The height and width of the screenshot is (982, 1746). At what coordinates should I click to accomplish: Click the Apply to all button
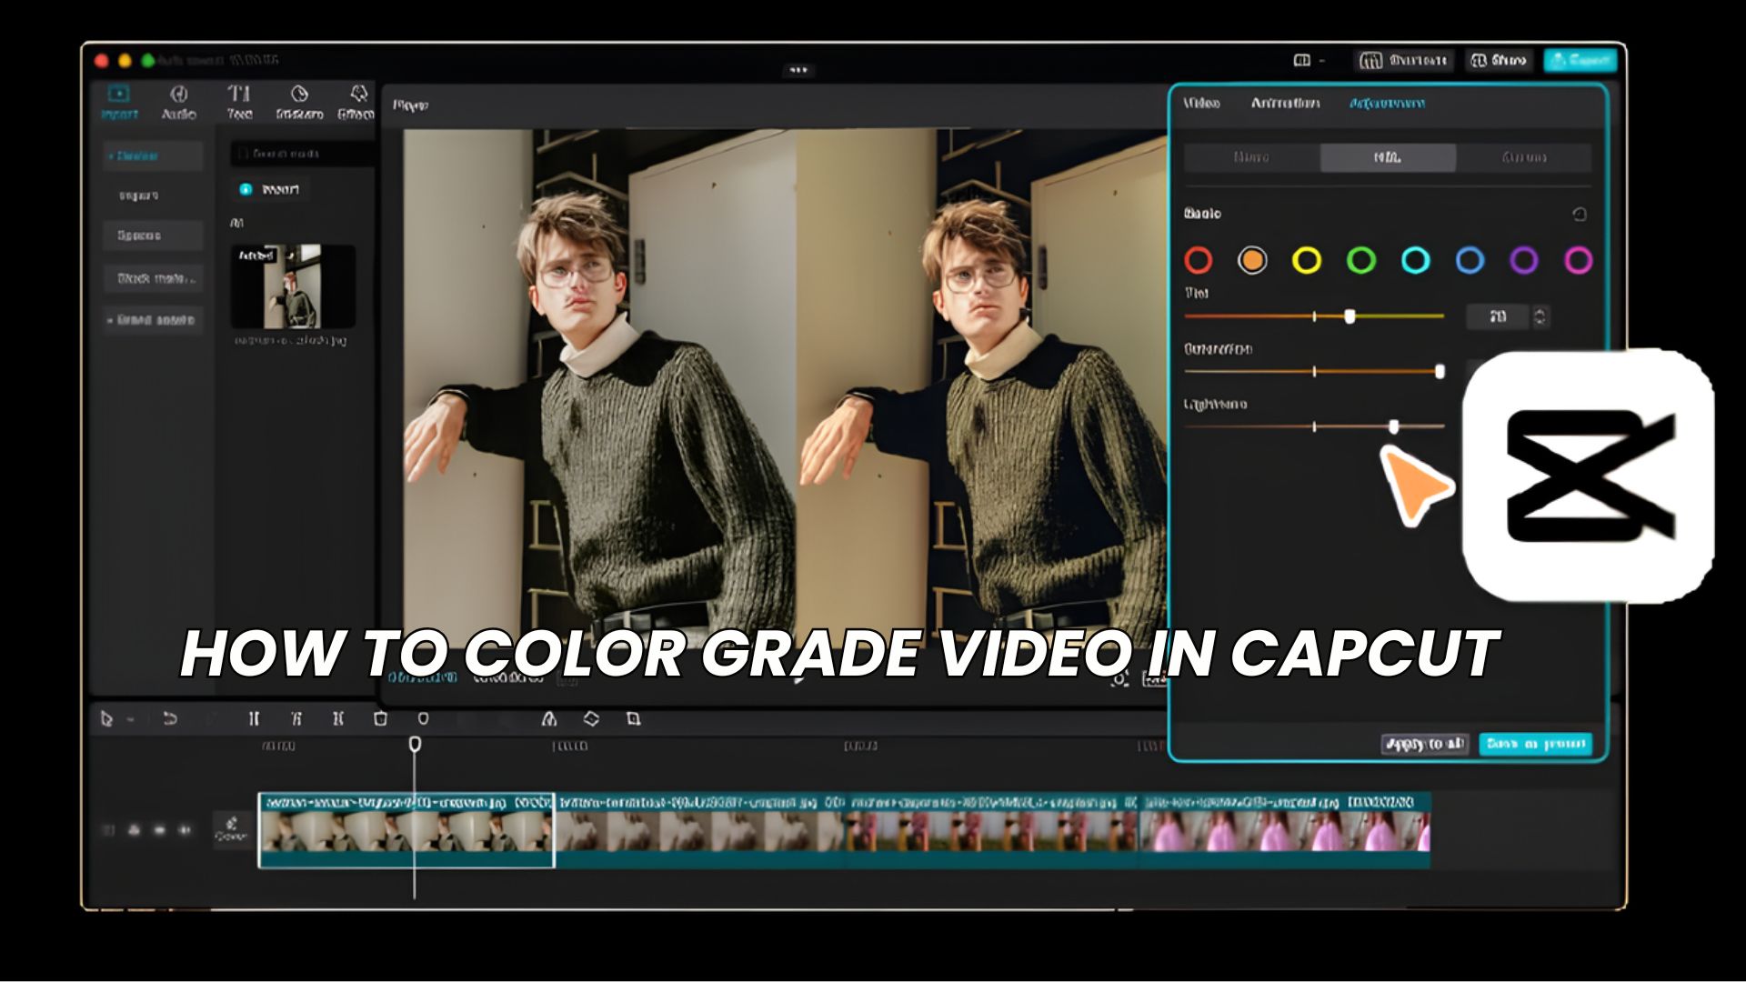click(1424, 744)
